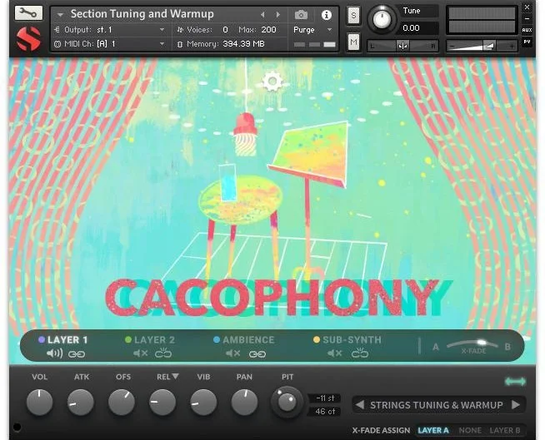Select the SUB-SYNTH tab
Image resolution: width=545 pixels, height=440 pixels.
(347, 340)
